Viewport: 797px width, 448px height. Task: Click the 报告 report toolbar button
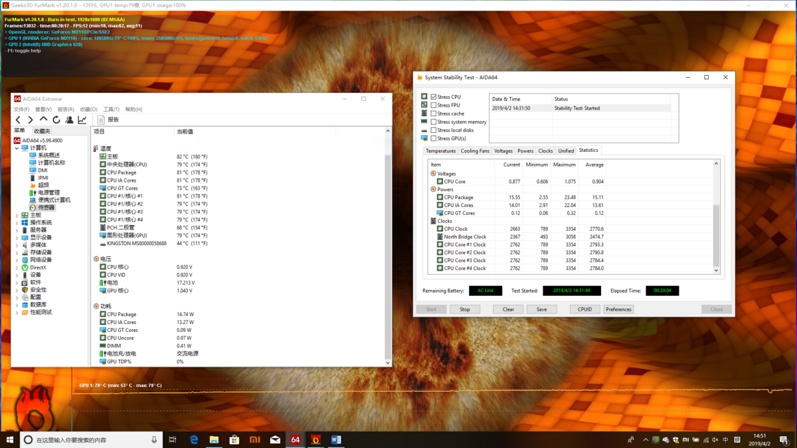click(x=108, y=120)
